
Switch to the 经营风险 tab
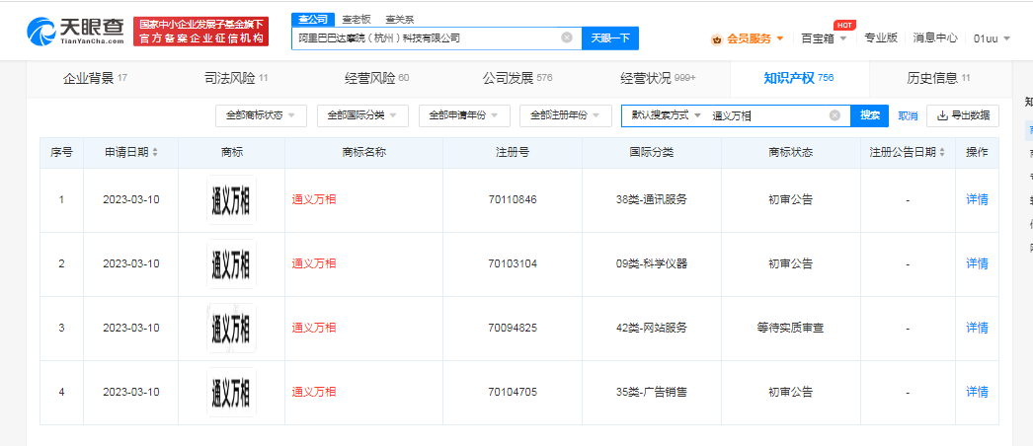point(377,79)
